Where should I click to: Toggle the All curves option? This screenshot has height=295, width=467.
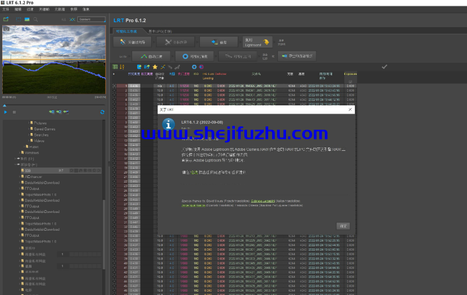pos(63,19)
